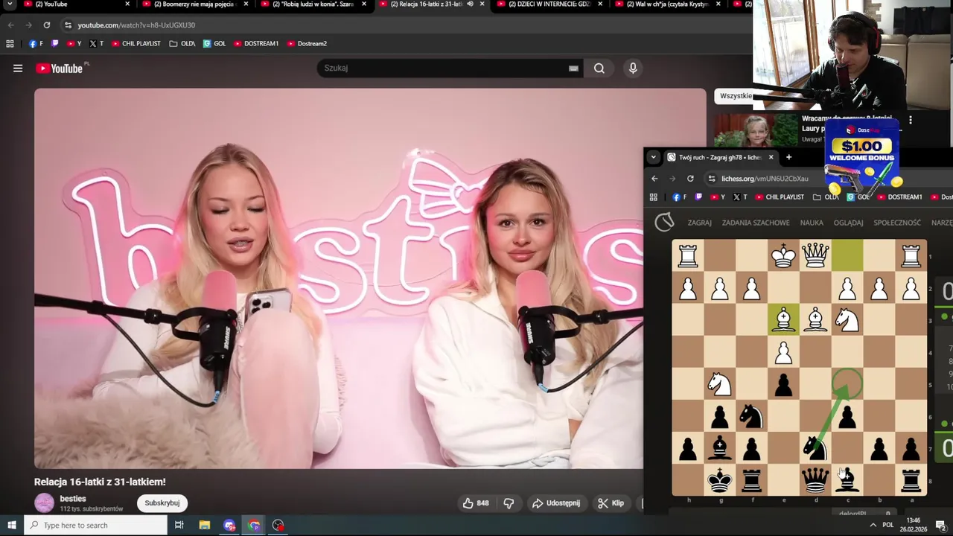Start voice search with the microphone icon
Screen dimensions: 953x536
[x=633, y=68]
